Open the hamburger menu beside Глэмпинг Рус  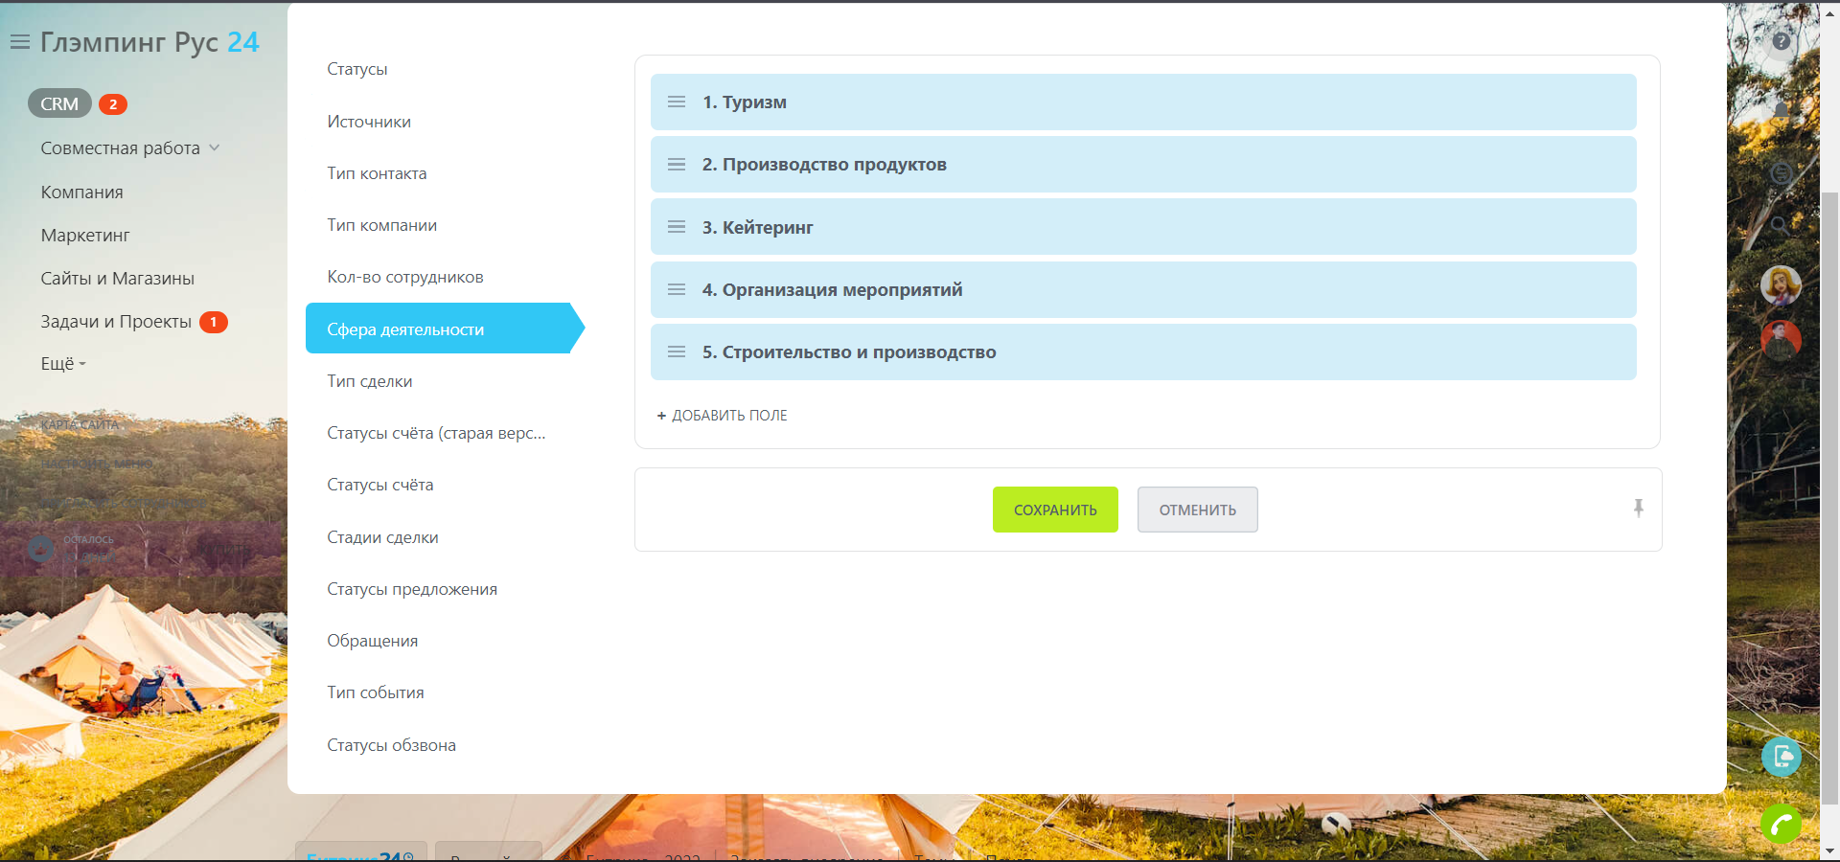[x=19, y=42]
